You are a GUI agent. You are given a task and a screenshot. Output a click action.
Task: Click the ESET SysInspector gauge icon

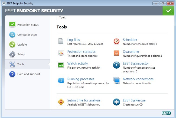pos(116,65)
